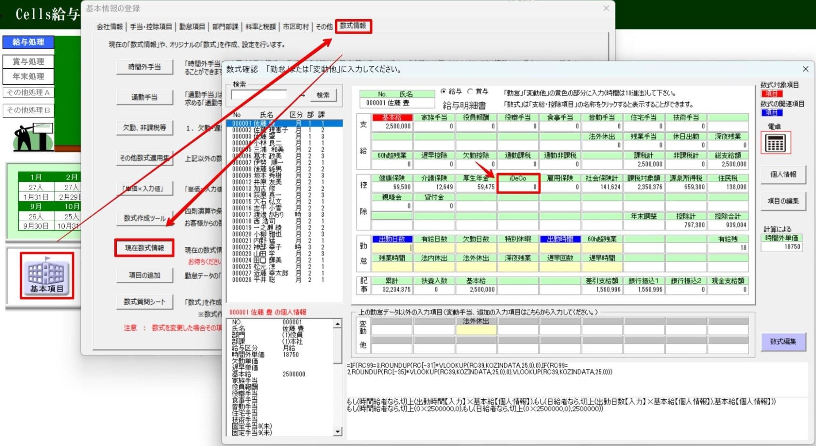Click the red 項目 target indicator
Viewport: 816px width, 446px height.
771,94
